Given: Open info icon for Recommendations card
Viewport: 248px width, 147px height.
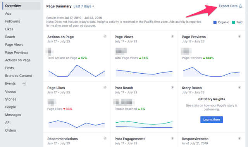Looking at the screenshot, I should (x=105, y=139).
